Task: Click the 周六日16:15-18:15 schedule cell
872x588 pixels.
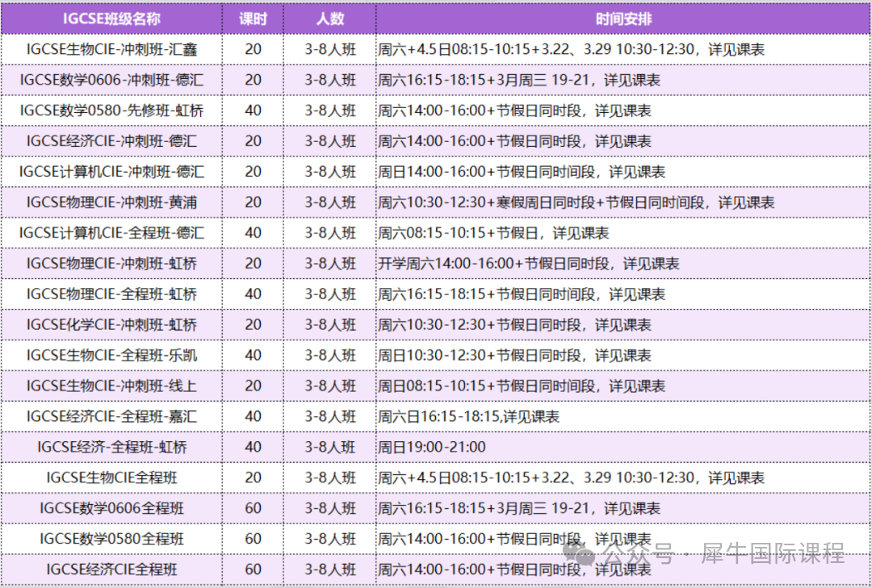Action: 468,417
